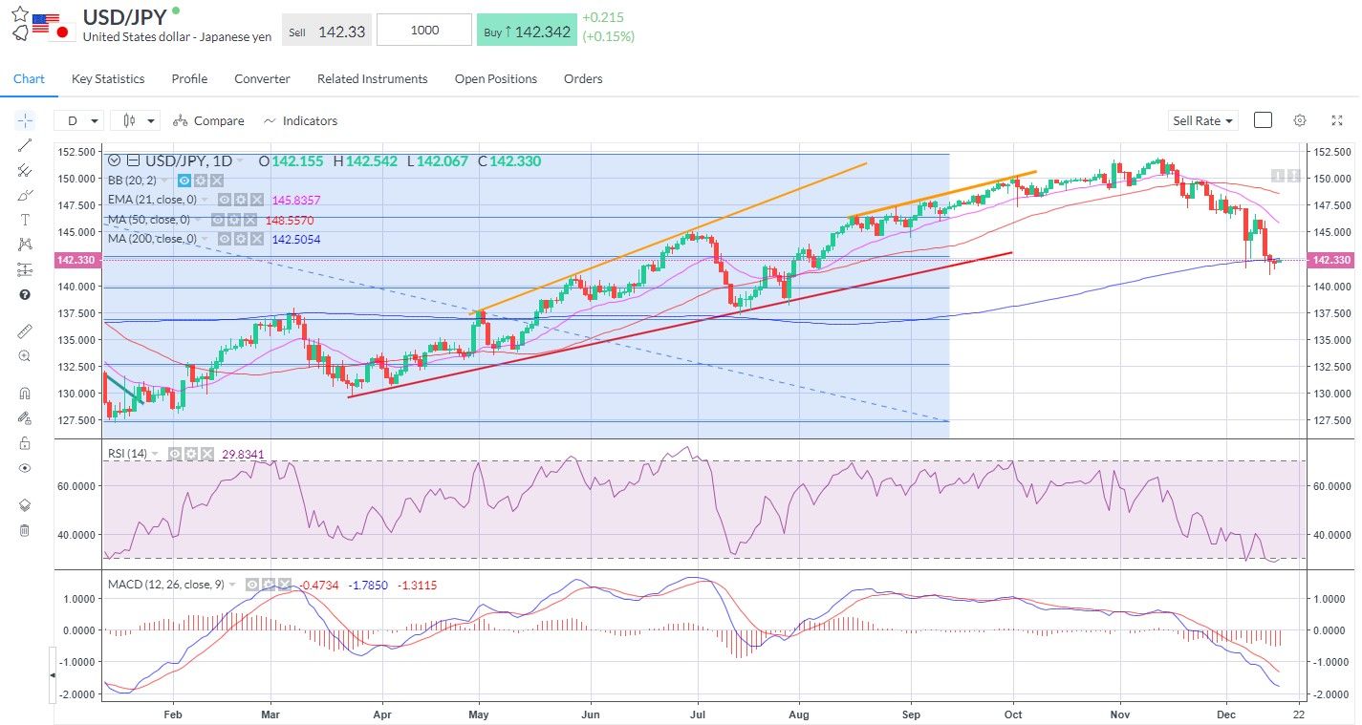Click the square layout icon beside Sell Rate
1362x725 pixels.
point(1263,120)
